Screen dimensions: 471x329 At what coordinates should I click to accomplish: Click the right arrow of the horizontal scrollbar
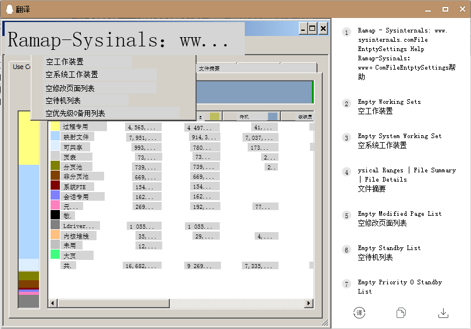tap(308, 303)
